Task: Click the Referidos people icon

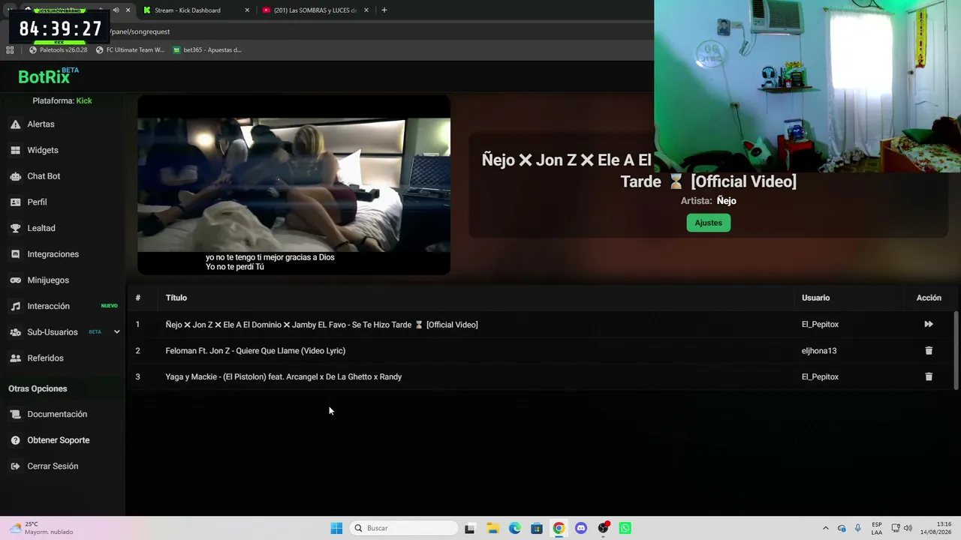Action: (15, 358)
